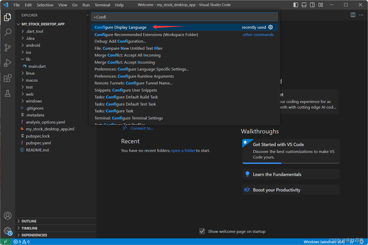Image resolution: width=368 pixels, height=245 pixels.
Task: Select Remote Tunnels: Configure Tunnel Name...
Action: tap(185, 83)
